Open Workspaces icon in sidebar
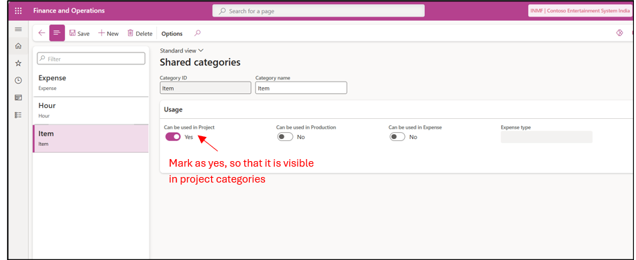The width and height of the screenshot is (636, 260). click(18, 98)
